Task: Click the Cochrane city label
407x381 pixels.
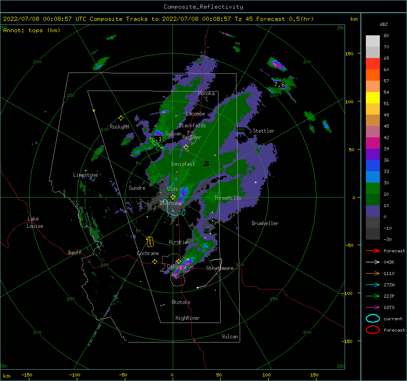Action: point(148,253)
